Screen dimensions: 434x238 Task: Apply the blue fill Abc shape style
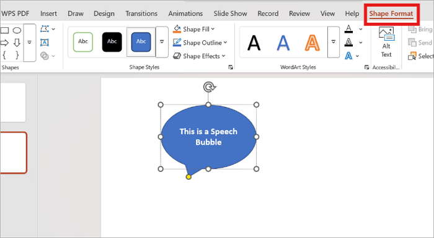(141, 42)
